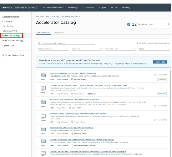
Task: Switch to the Registered tab
Action: [x=59, y=33]
